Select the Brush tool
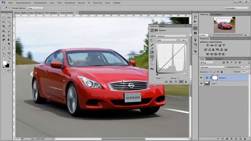 (x=9, y=31)
